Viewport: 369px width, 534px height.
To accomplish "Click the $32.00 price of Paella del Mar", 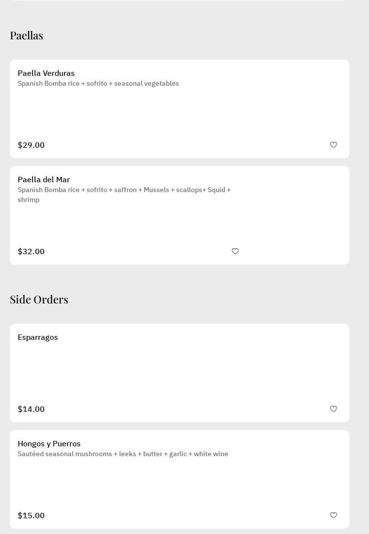I will (31, 252).
